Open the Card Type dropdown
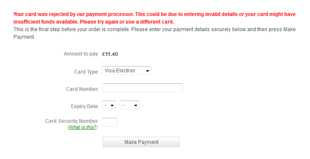 (127, 71)
